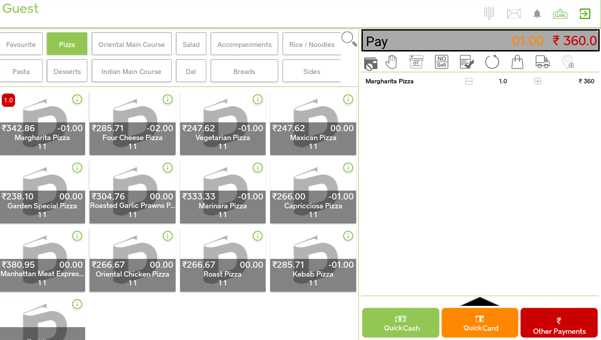The width and height of the screenshot is (601, 340).
Task: Show info for Roast Pizza
Action: 258,236
